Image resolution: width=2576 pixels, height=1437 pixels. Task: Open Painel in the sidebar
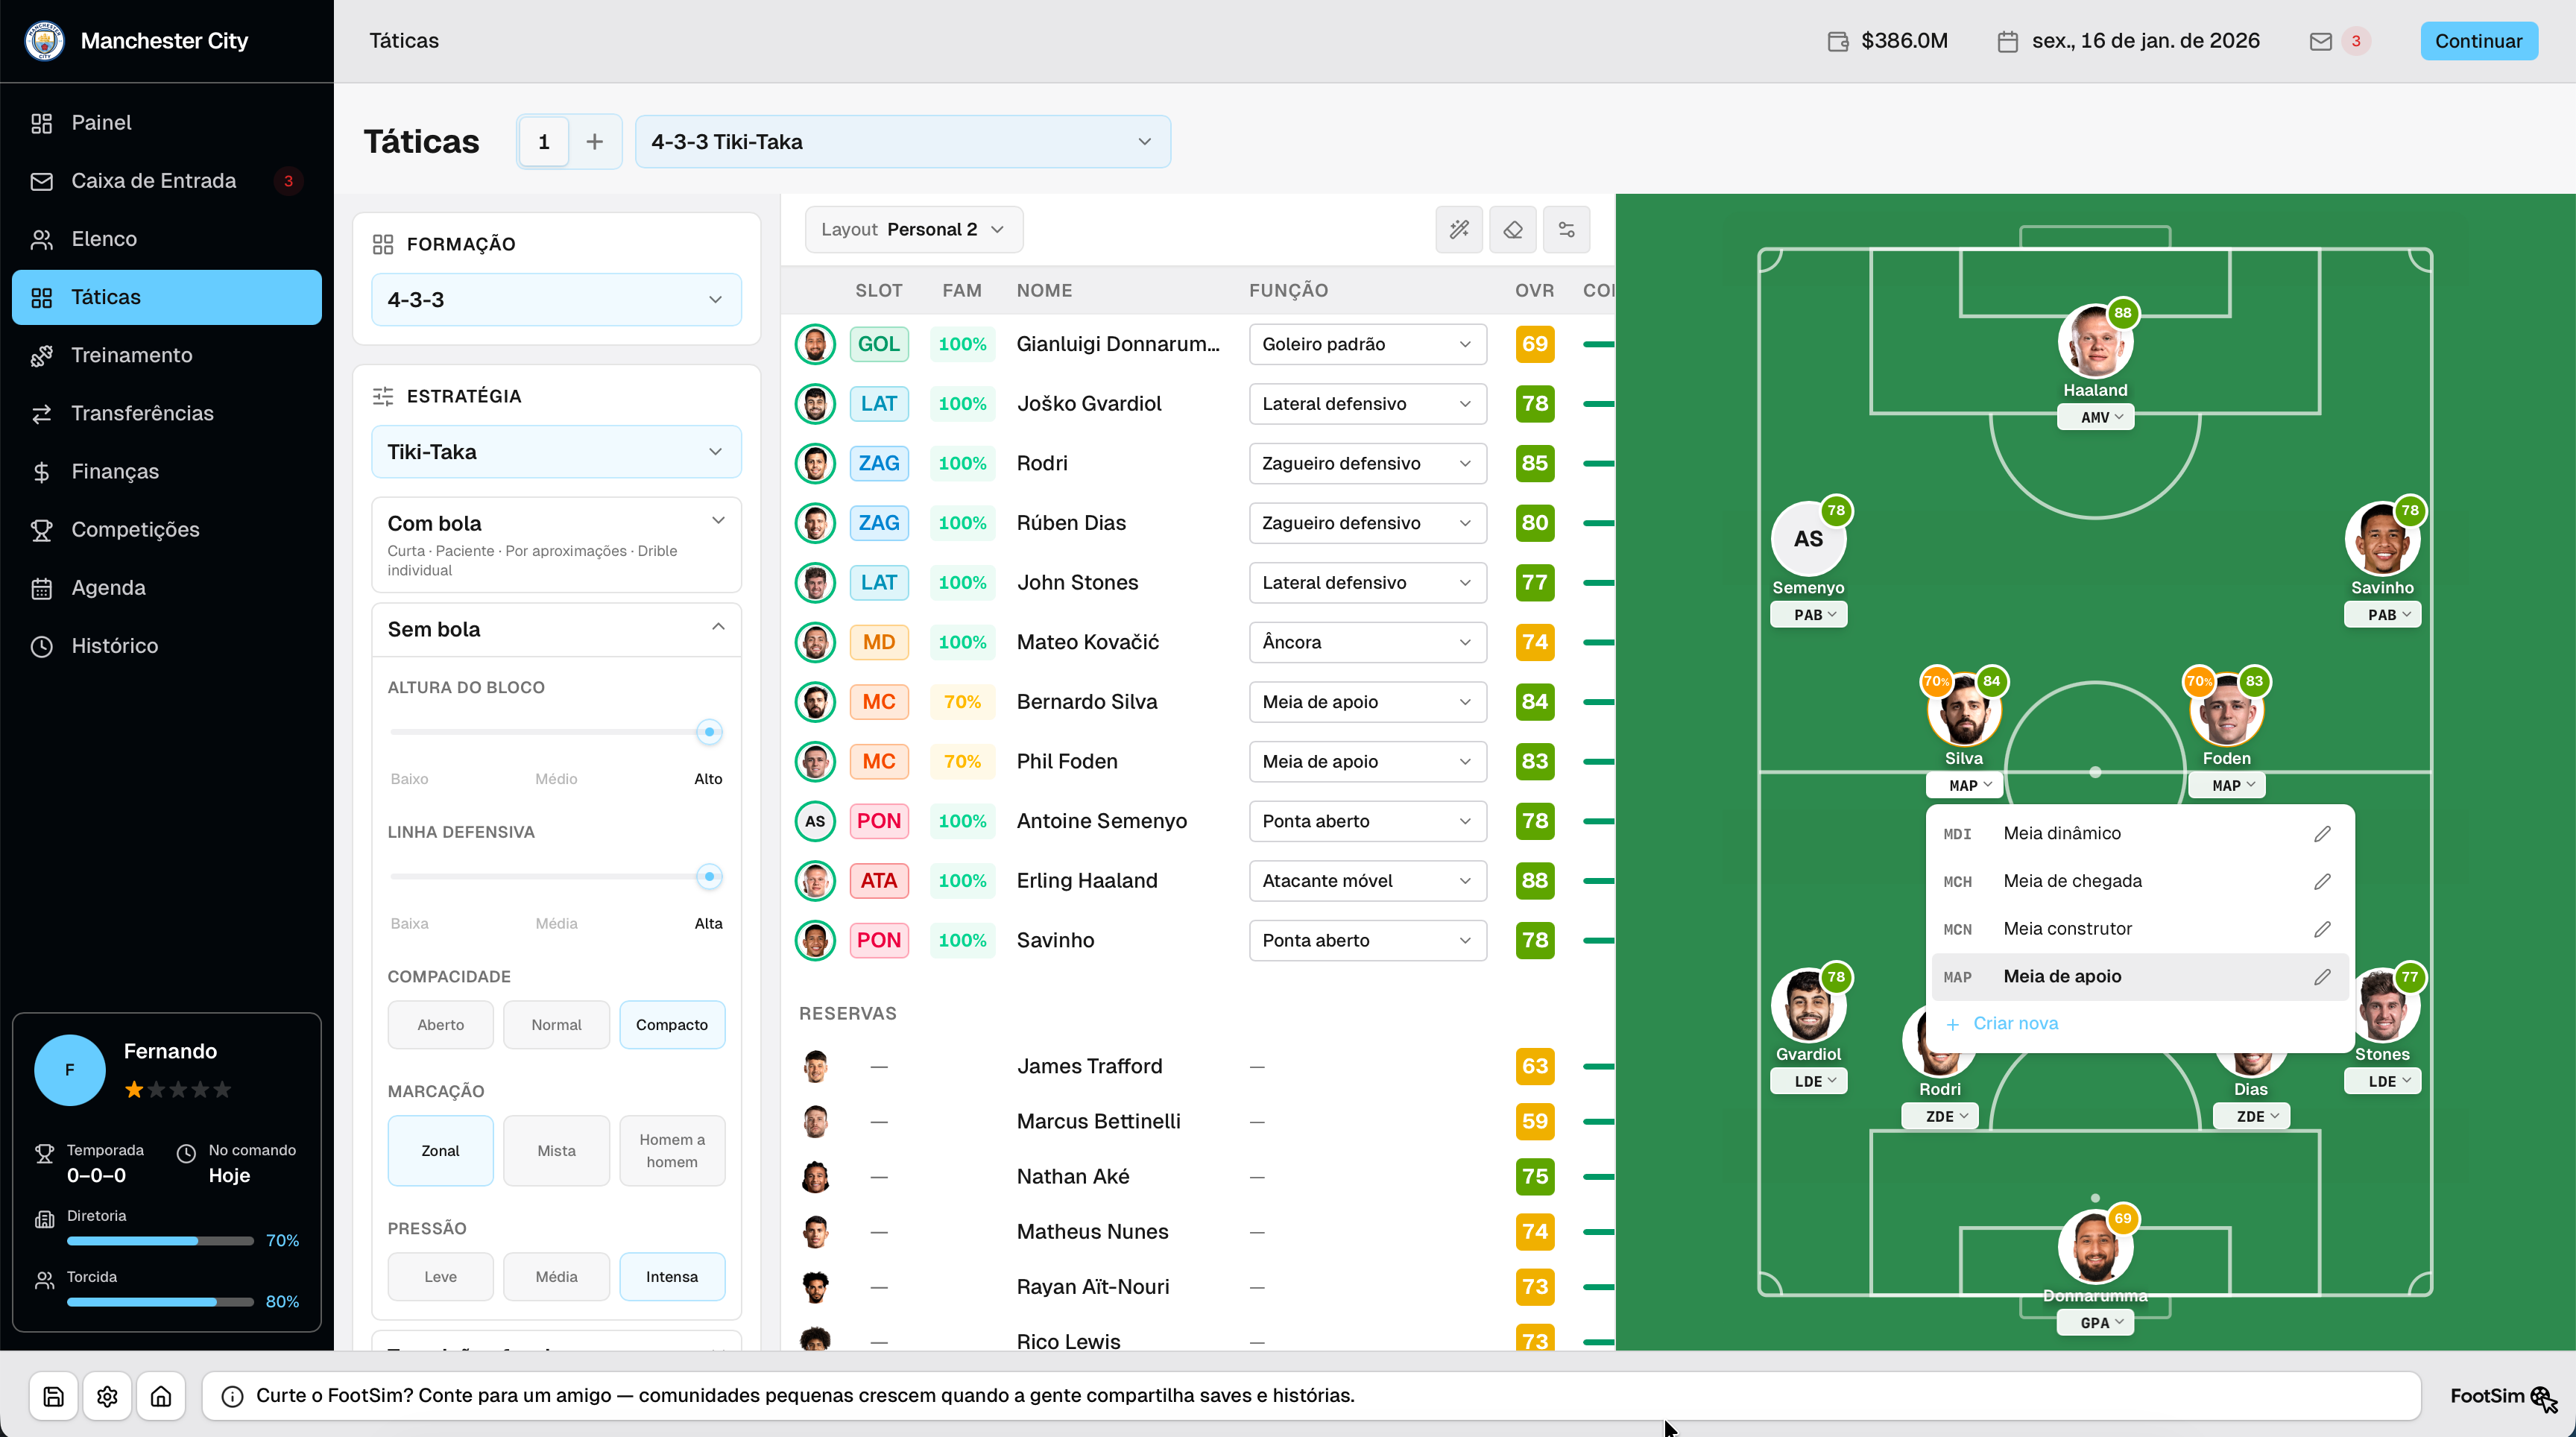click(167, 123)
